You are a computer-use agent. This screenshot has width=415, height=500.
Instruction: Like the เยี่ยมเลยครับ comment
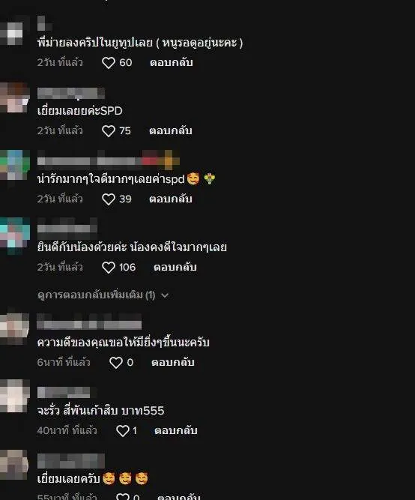[123, 496]
